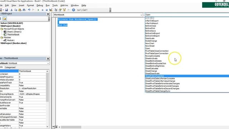
Task: Open the Edit menu
Action: (7, 5)
